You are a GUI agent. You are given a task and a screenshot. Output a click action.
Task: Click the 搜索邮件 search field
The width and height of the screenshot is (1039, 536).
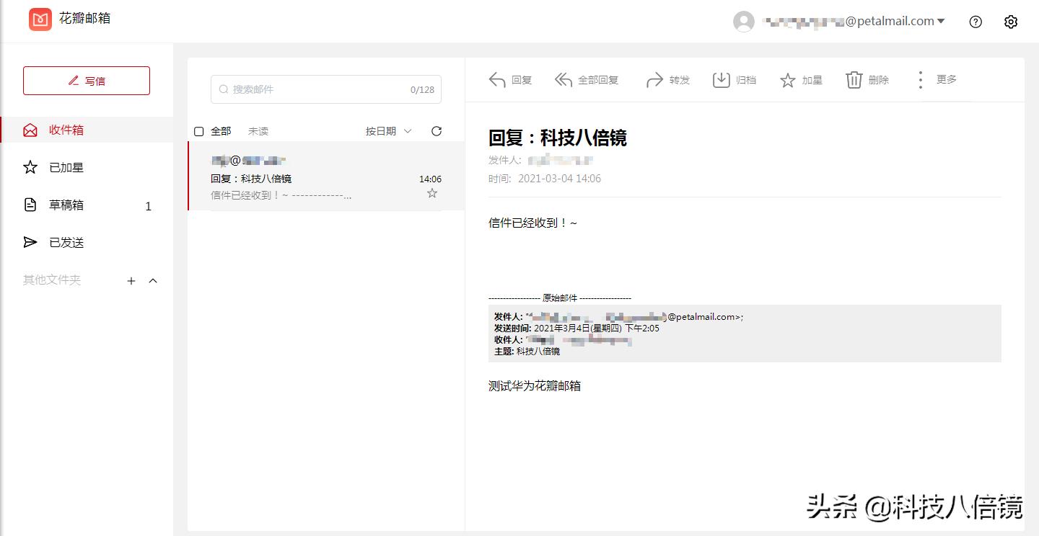[x=317, y=90]
